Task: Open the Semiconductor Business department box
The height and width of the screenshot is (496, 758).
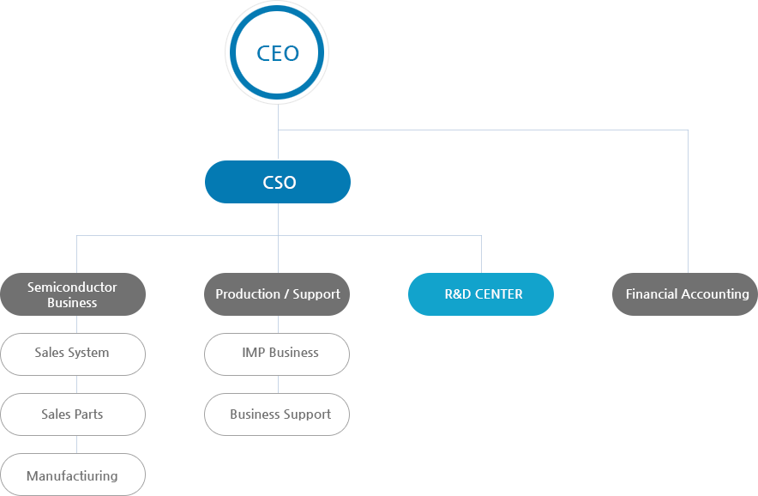Action: click(x=73, y=294)
